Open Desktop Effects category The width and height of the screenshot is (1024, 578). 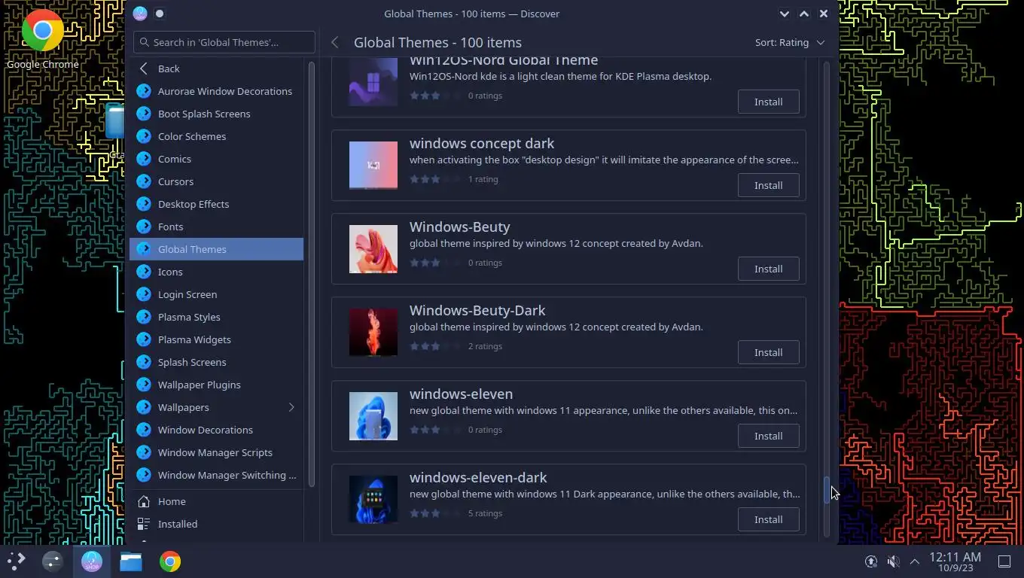click(x=216, y=204)
